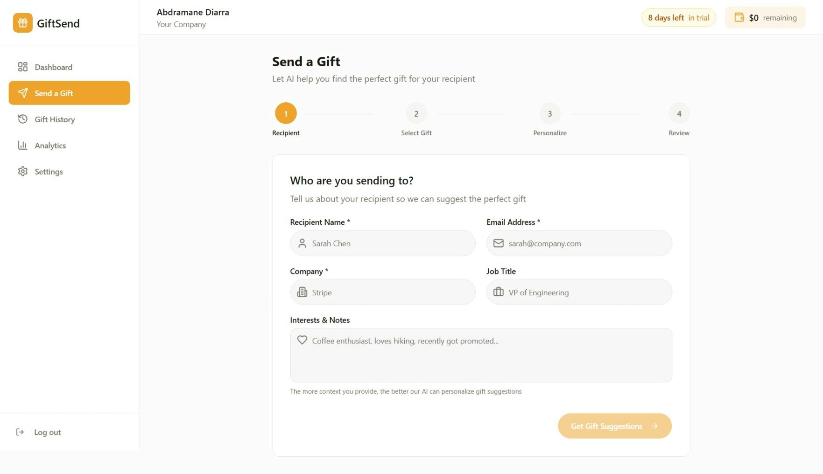The image size is (823, 474).
Task: Click the Gift History clock icon
Action: pos(22,119)
